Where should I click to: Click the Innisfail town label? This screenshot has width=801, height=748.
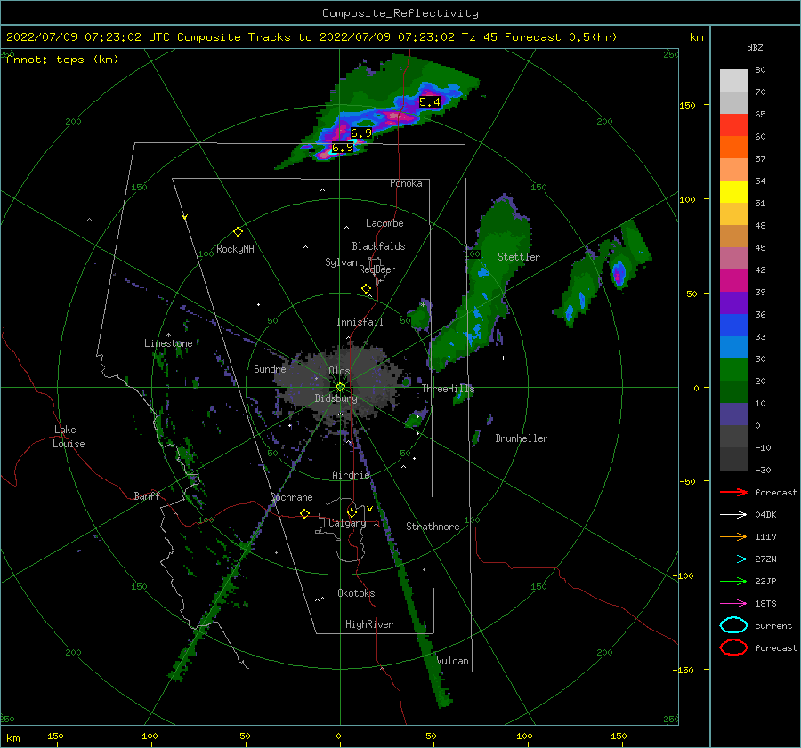(x=360, y=322)
